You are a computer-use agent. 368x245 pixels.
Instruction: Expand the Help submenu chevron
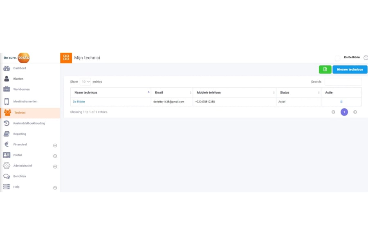[x=55, y=188]
